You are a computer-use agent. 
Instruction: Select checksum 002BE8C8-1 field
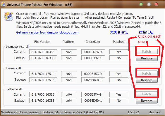pos(93,80)
